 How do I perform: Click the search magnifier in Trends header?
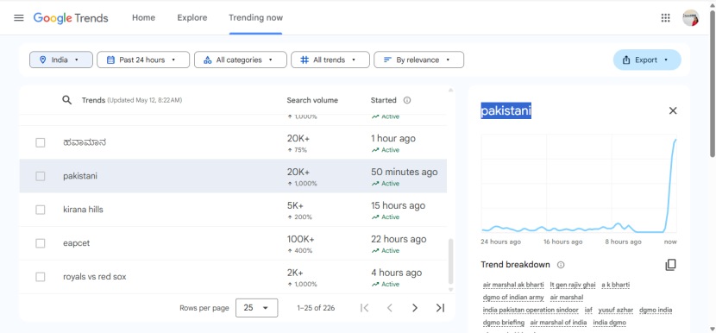click(x=66, y=100)
